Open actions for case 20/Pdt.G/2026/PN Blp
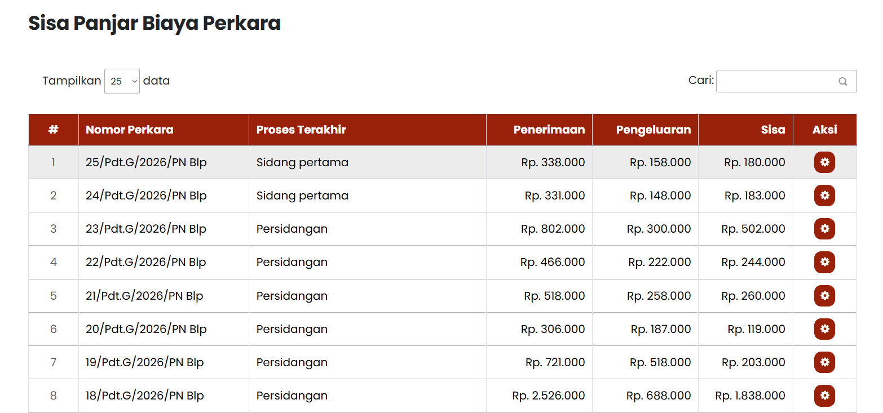The height and width of the screenshot is (413, 883). coord(824,329)
